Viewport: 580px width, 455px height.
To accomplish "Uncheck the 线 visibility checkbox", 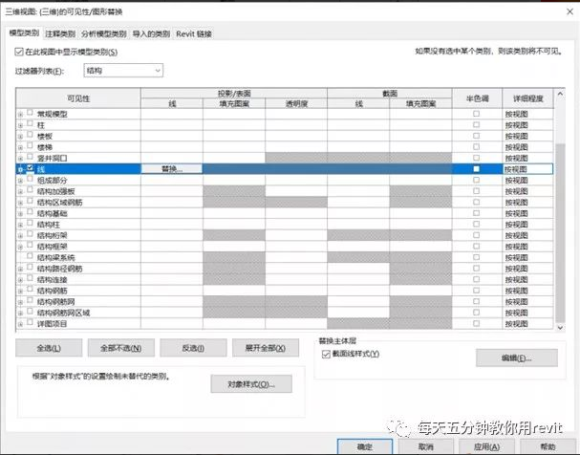I will [30, 167].
